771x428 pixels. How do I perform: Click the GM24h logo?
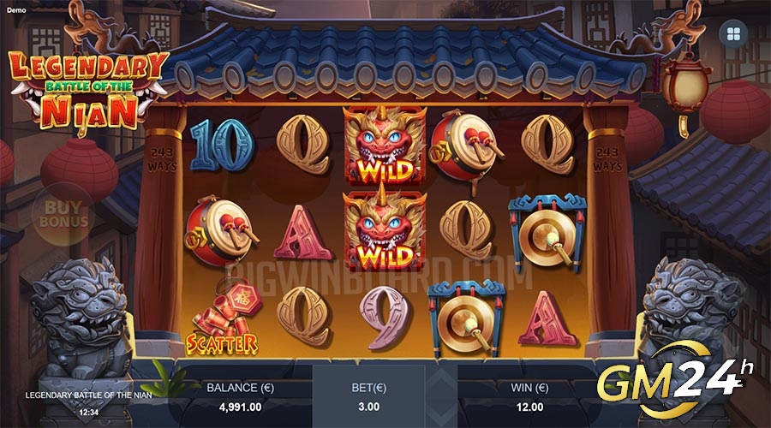672,380
